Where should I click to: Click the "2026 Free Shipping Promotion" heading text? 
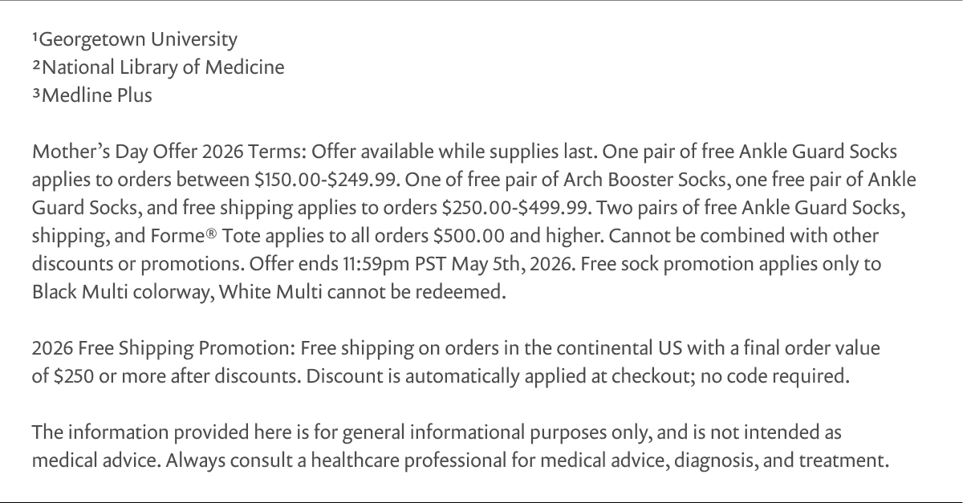tap(163, 351)
